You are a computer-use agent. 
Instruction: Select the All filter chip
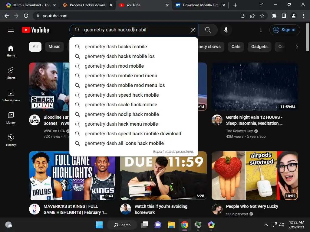coord(35,47)
